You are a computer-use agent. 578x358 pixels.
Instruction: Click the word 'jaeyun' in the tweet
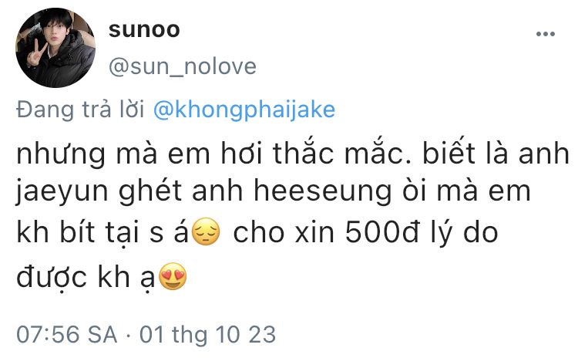62,193
